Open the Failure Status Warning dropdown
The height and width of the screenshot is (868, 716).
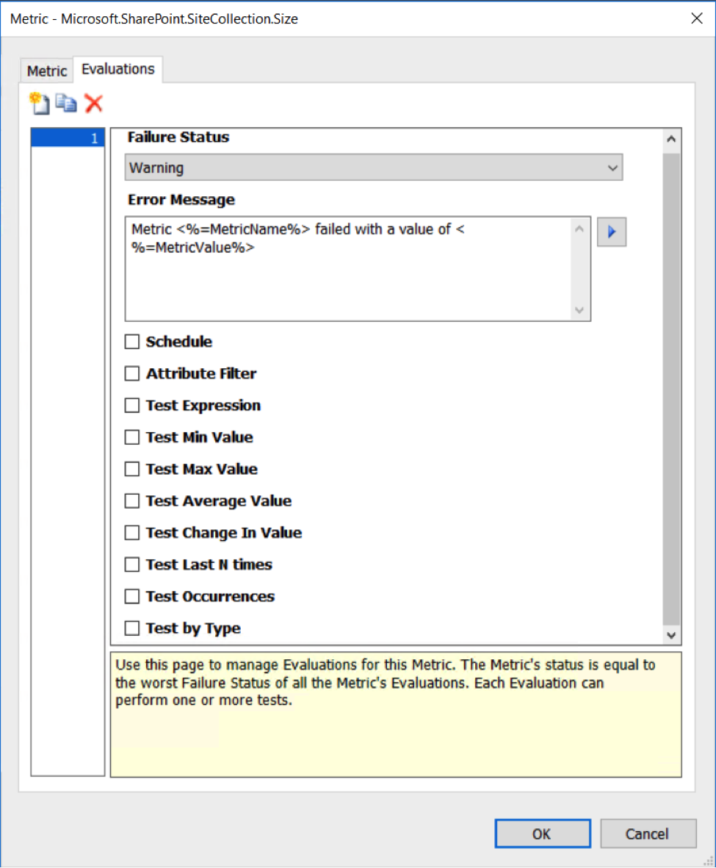pyautogui.click(x=374, y=167)
